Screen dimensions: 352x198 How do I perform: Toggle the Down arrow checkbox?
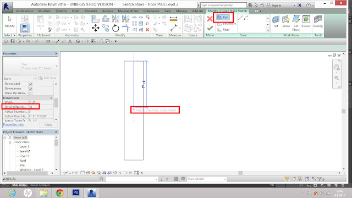click(x=31, y=89)
